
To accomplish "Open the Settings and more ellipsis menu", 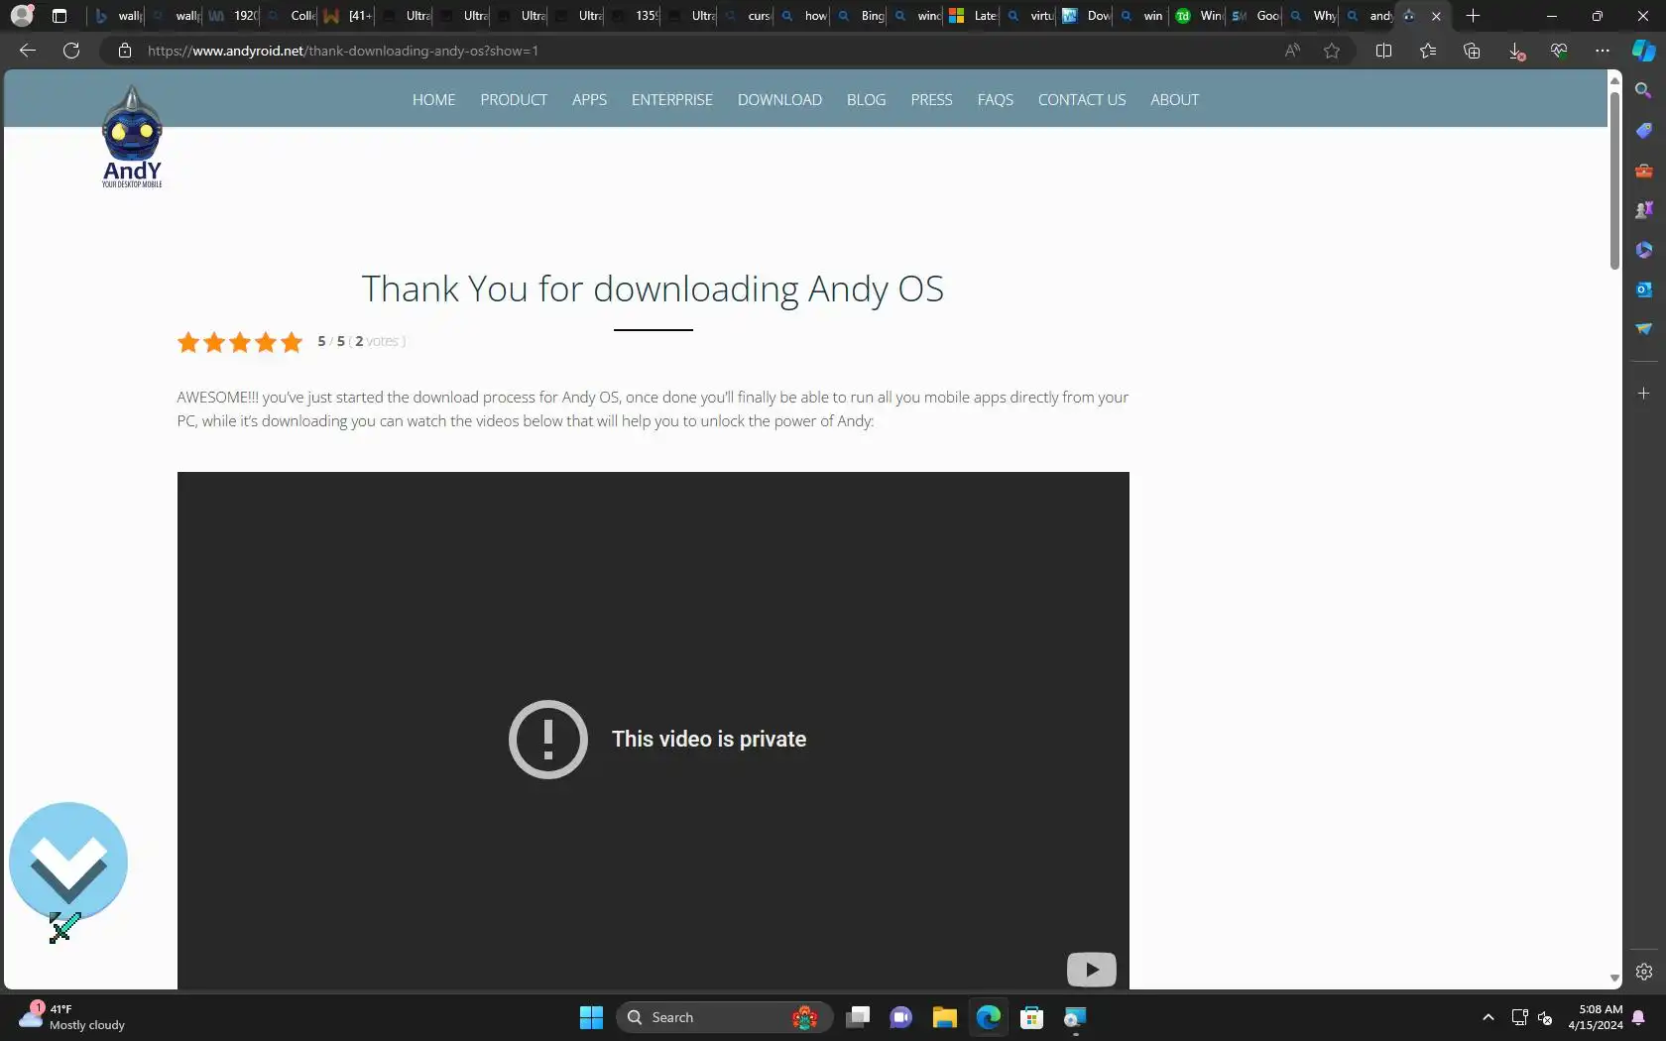I will [x=1603, y=51].
